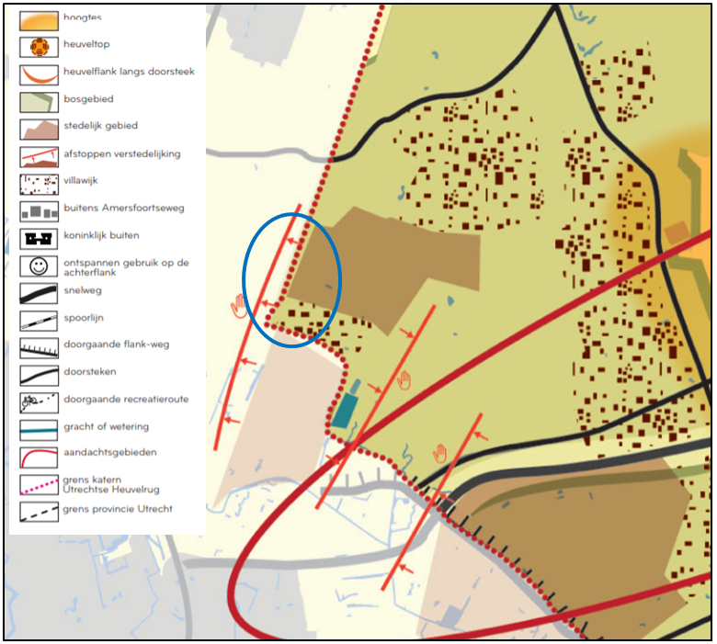
Task: Click the 'grens katern Utrechtse Heuvelrug' label
Action: 111,484
